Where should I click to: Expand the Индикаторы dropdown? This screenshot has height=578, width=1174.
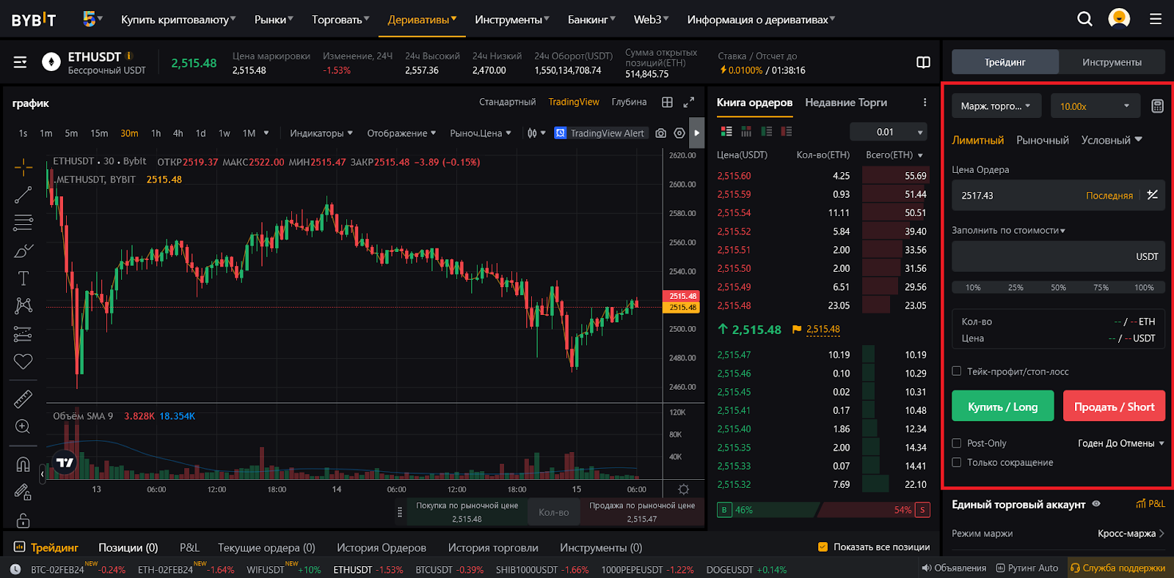tap(321, 133)
